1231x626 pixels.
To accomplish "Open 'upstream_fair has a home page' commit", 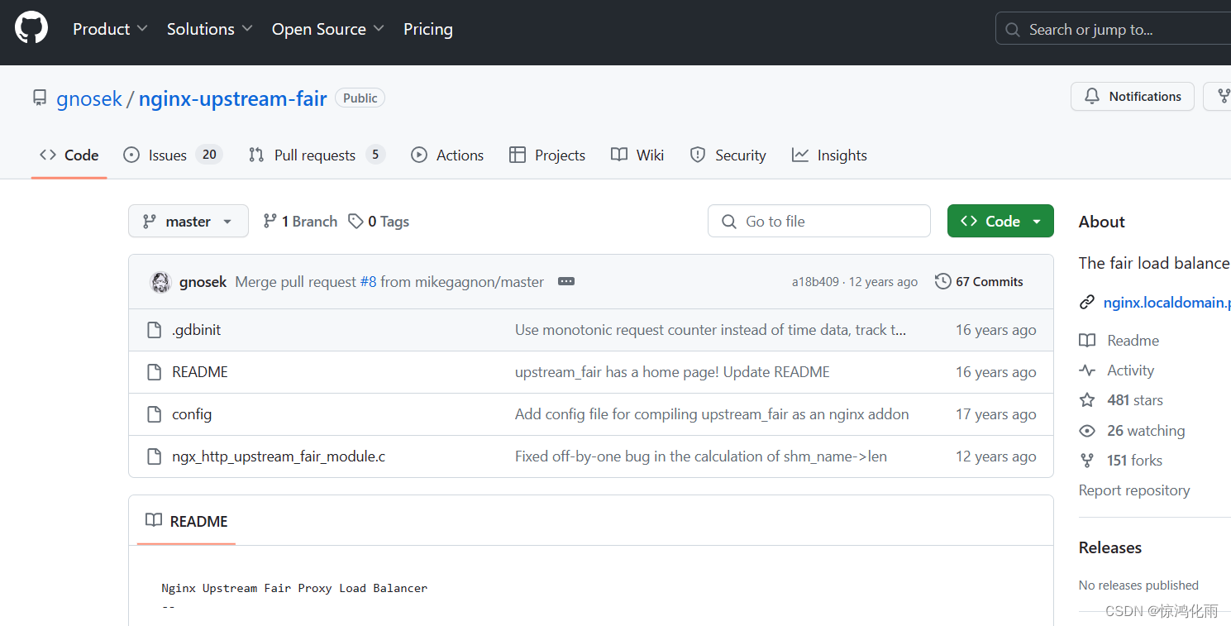I will (x=672, y=372).
